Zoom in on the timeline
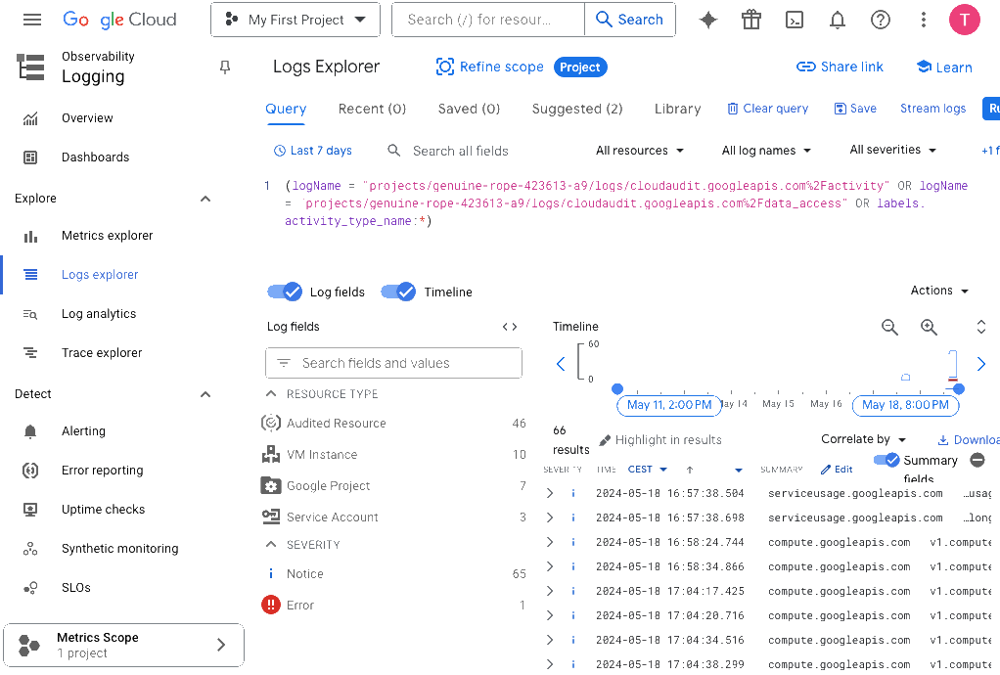 pos(929,328)
